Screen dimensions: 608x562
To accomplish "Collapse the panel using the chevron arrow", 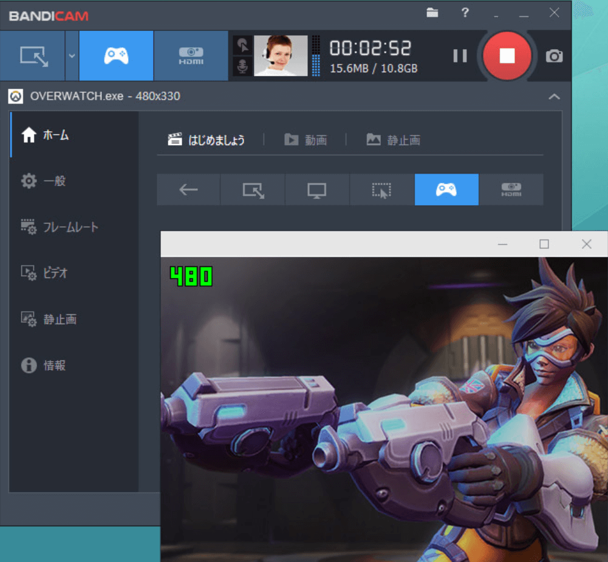I will (554, 96).
